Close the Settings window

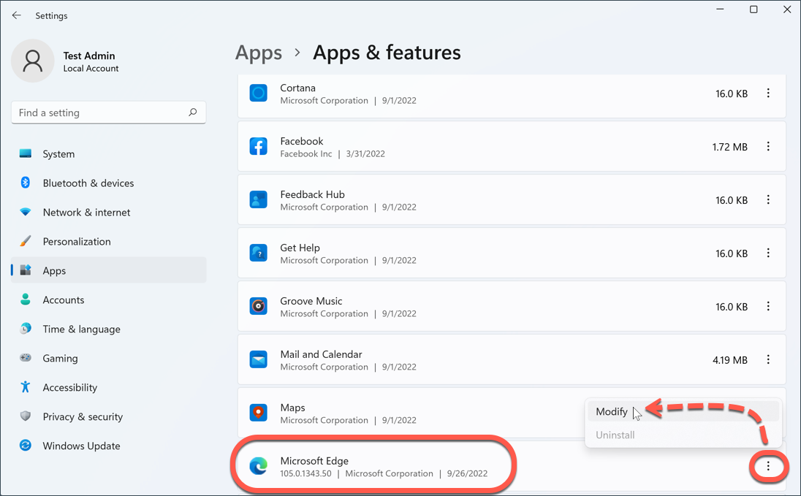click(x=787, y=9)
